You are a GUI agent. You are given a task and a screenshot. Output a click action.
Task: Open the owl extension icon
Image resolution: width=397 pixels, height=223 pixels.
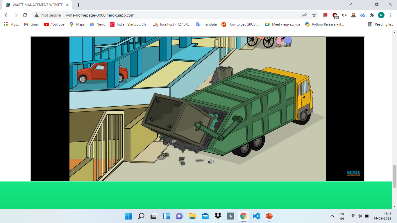353,15
